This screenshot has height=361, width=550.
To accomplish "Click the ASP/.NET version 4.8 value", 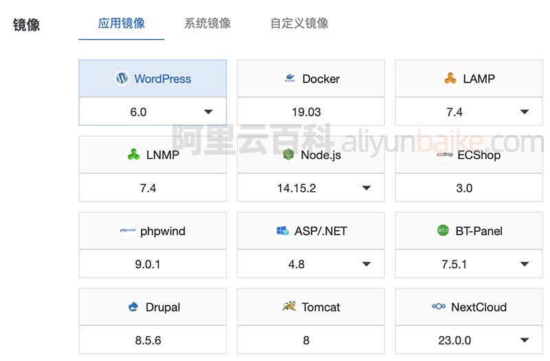I will click(296, 264).
